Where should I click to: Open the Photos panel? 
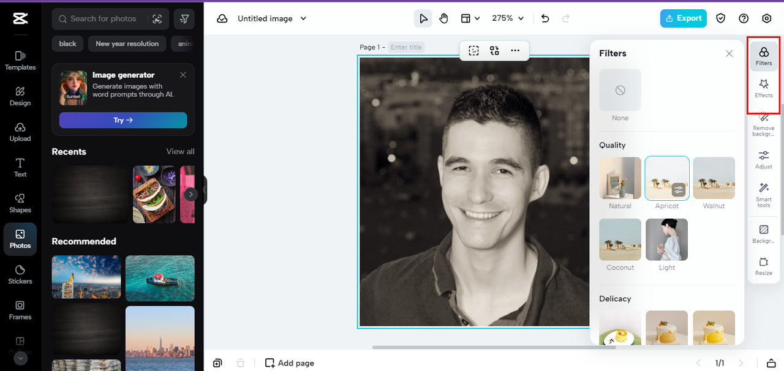[20, 239]
